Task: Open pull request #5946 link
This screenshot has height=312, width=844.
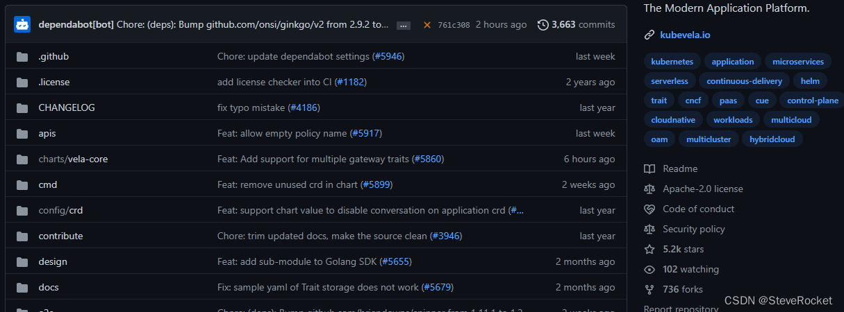Action: (387, 57)
